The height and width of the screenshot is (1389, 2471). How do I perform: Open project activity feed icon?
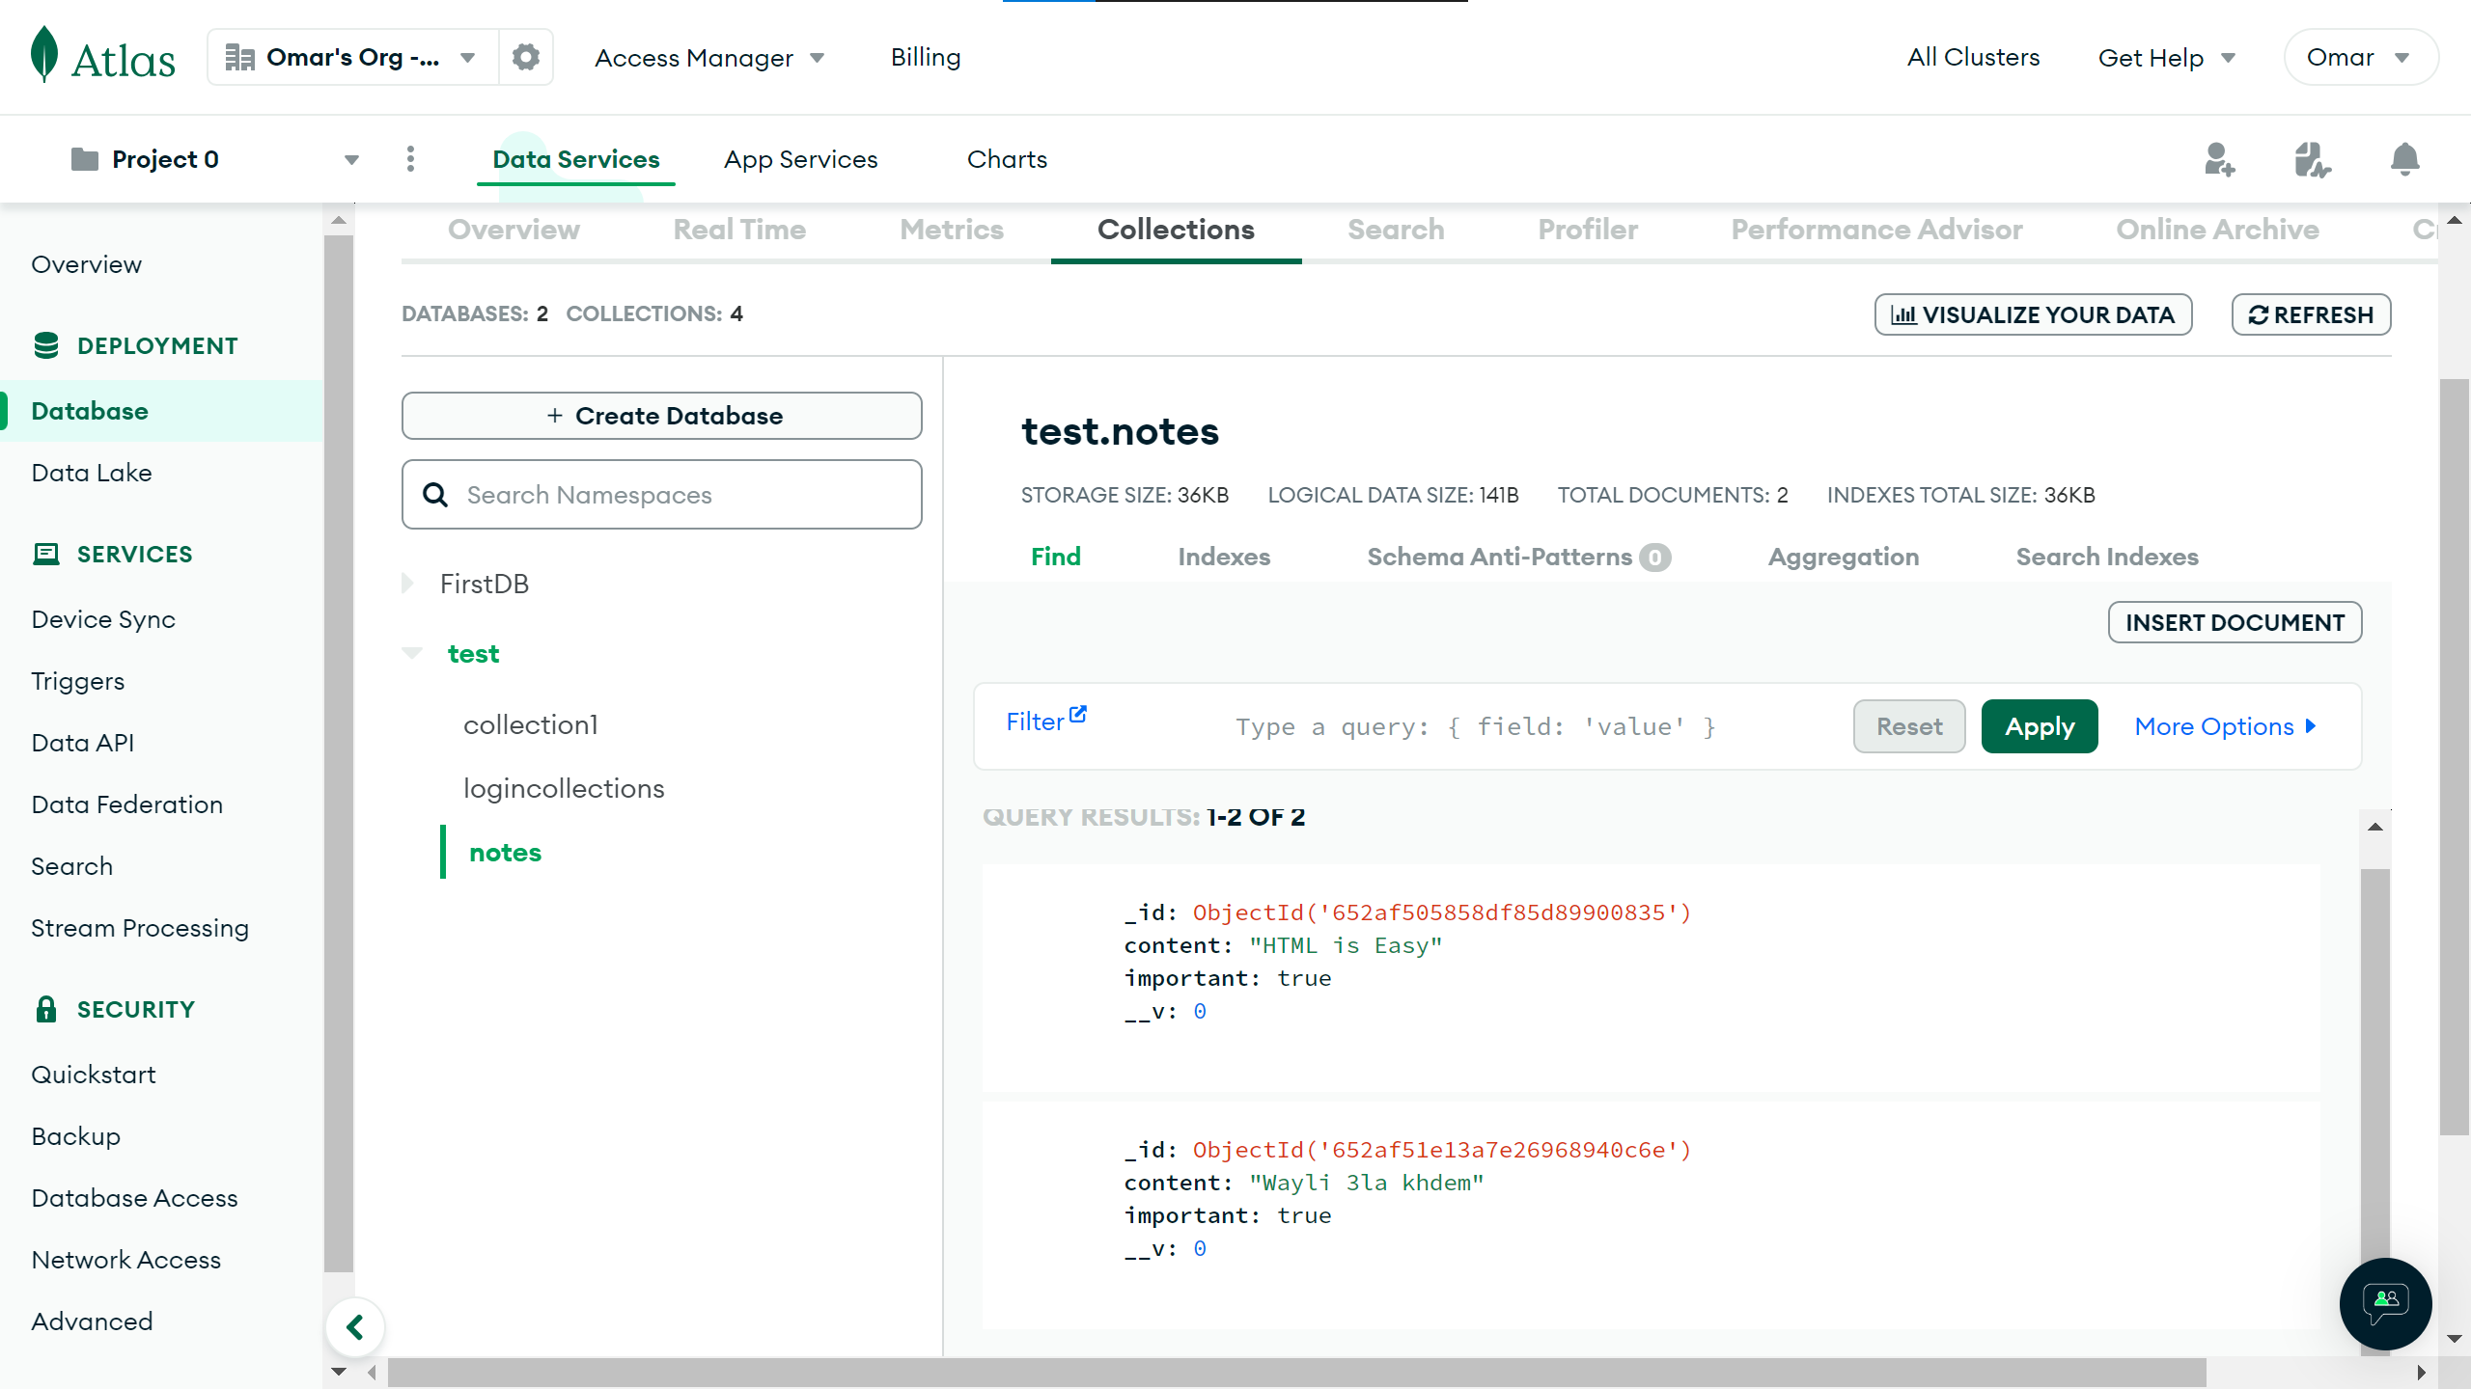[x=2312, y=159]
